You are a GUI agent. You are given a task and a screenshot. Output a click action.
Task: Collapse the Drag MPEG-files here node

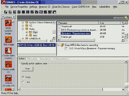point(59,45)
